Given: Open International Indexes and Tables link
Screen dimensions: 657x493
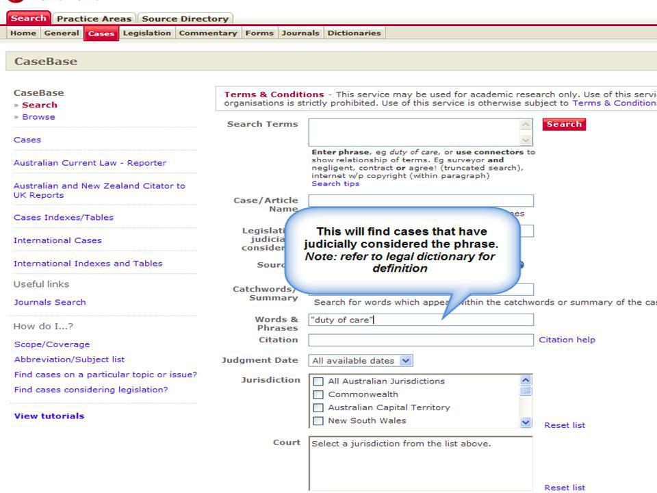Looking at the screenshot, I should (88, 263).
